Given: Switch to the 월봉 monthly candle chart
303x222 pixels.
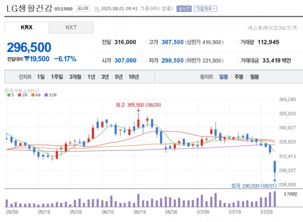Looking at the screenshot, I should pyautogui.click(x=254, y=77).
